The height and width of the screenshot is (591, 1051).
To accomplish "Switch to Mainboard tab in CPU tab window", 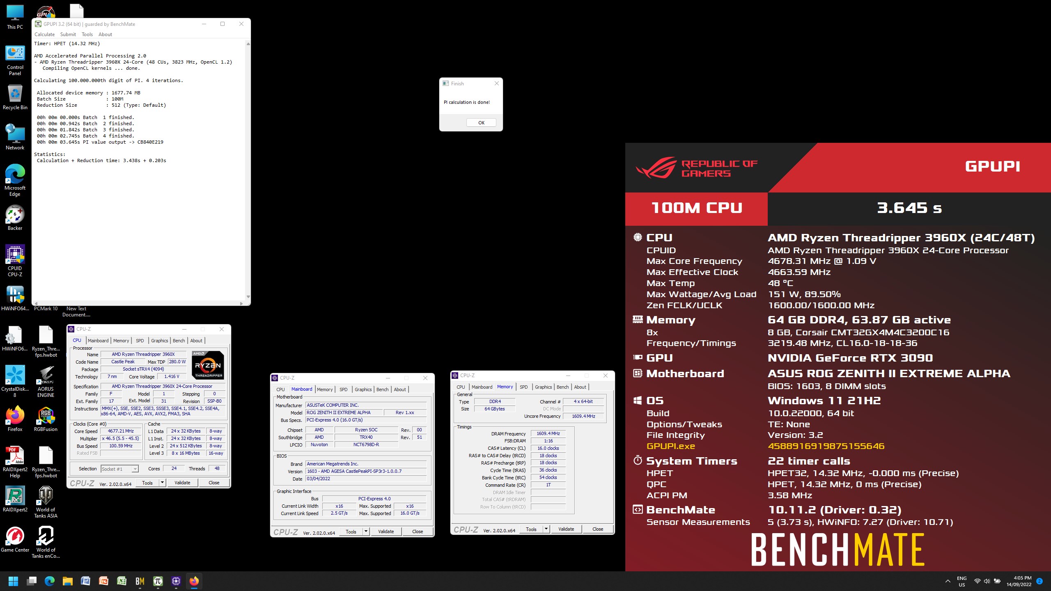I will (98, 341).
